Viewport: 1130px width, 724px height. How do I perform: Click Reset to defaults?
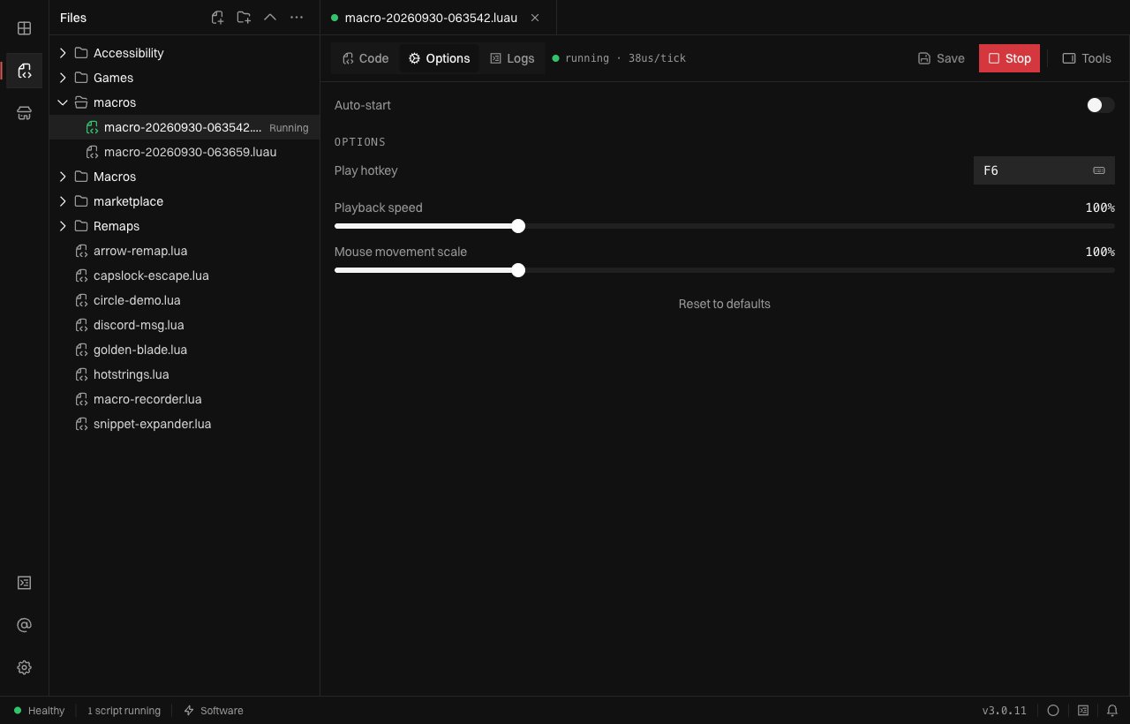[724, 304]
